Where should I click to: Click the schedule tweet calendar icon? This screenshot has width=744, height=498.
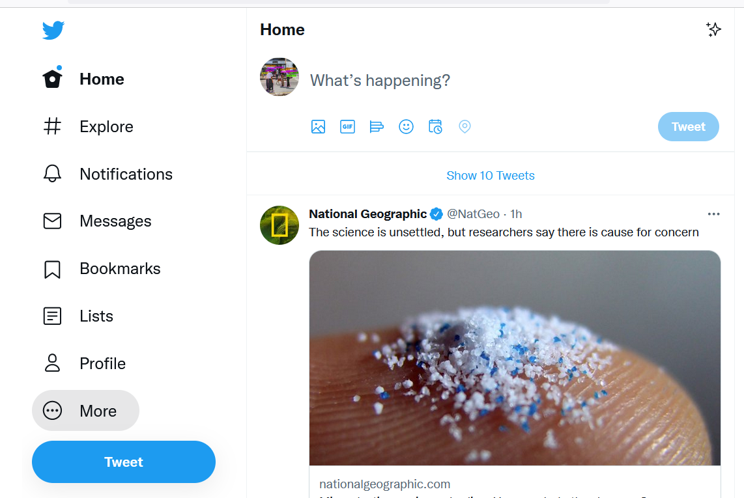click(435, 127)
